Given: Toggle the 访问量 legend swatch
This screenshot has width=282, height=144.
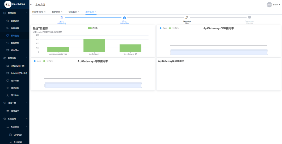Looking at the screenshot, I should [x=90, y=28].
